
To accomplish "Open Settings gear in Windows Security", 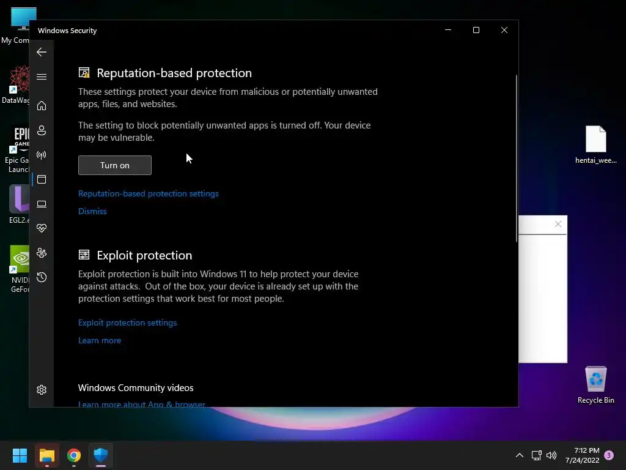I will 42,390.
